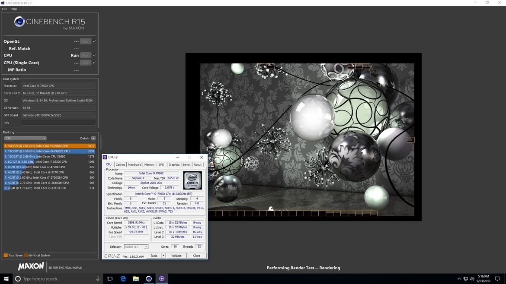Open the Windows Start menu

[x=6, y=279]
